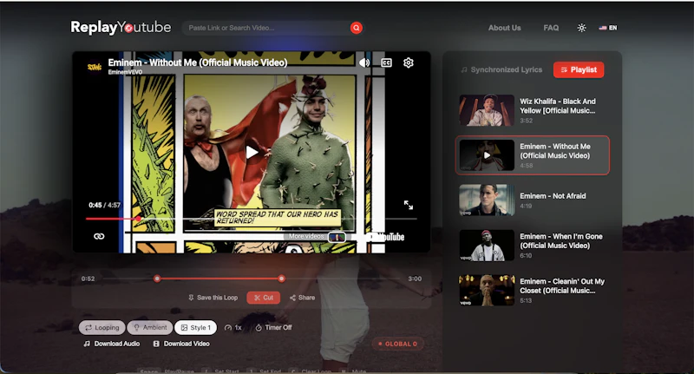Toggle closed captions CC icon
This screenshot has height=374, width=694.
click(386, 62)
